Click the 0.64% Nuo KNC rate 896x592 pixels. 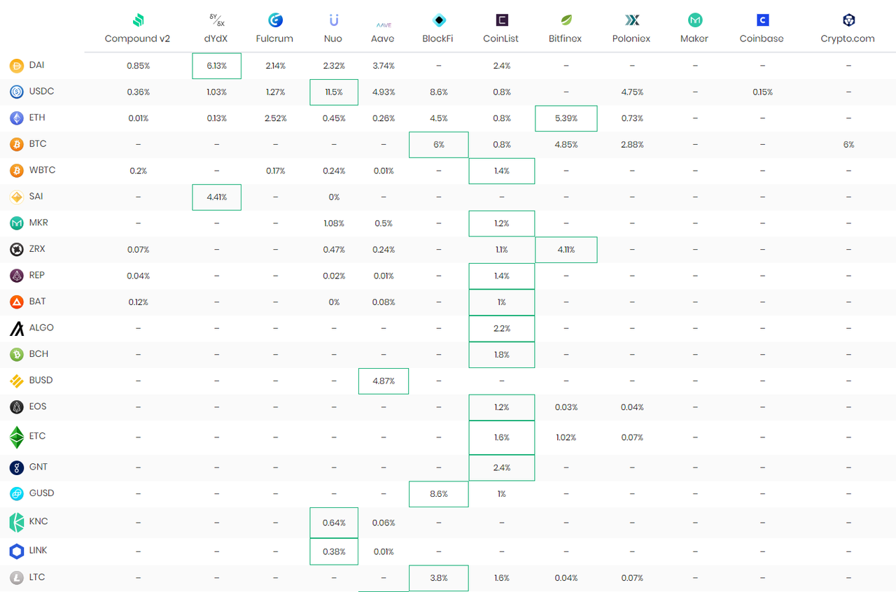(334, 523)
